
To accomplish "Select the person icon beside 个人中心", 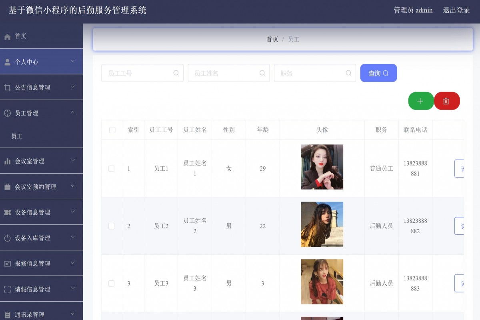I will point(7,62).
